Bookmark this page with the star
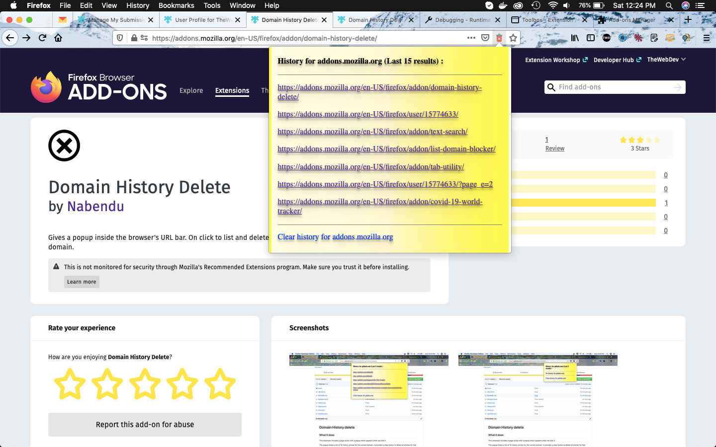 pyautogui.click(x=513, y=38)
